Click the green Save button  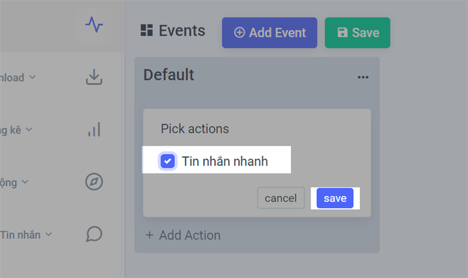point(358,33)
